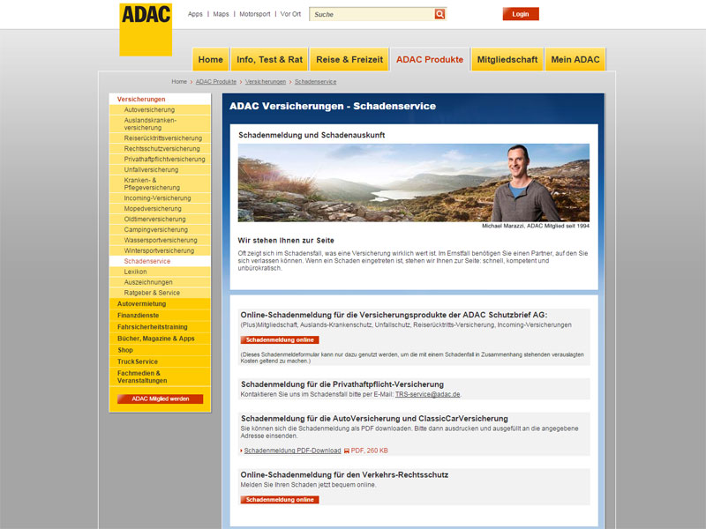
Task: Open Rechtsschutzversicherung in the sidebar
Action: [160, 148]
